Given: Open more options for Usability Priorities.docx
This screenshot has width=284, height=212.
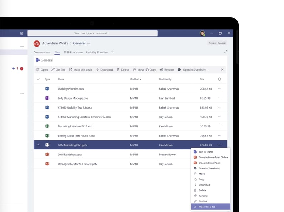Looking at the screenshot, I should (219, 88).
